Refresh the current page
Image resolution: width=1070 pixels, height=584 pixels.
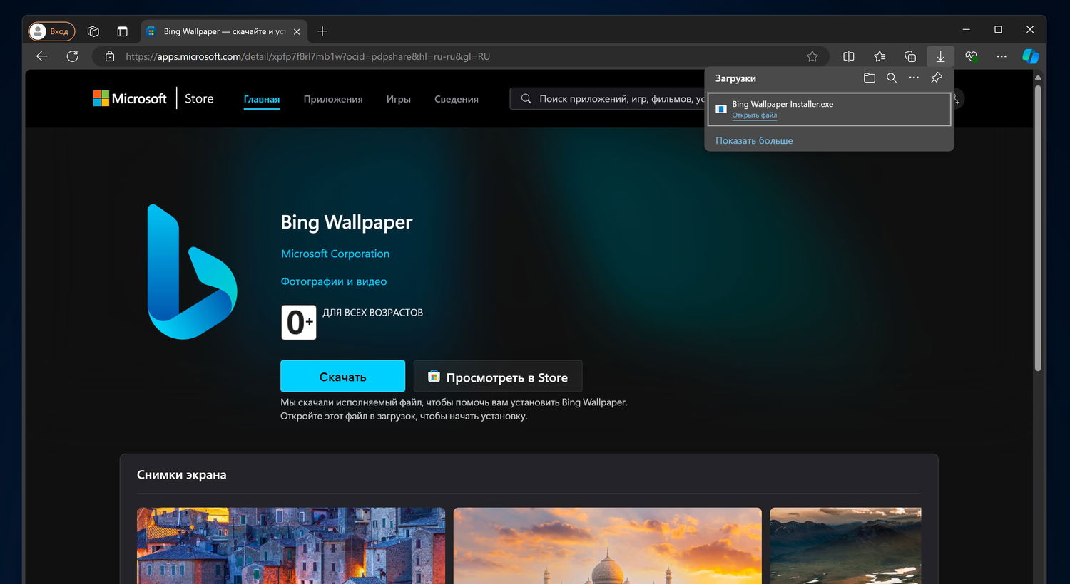(x=72, y=56)
